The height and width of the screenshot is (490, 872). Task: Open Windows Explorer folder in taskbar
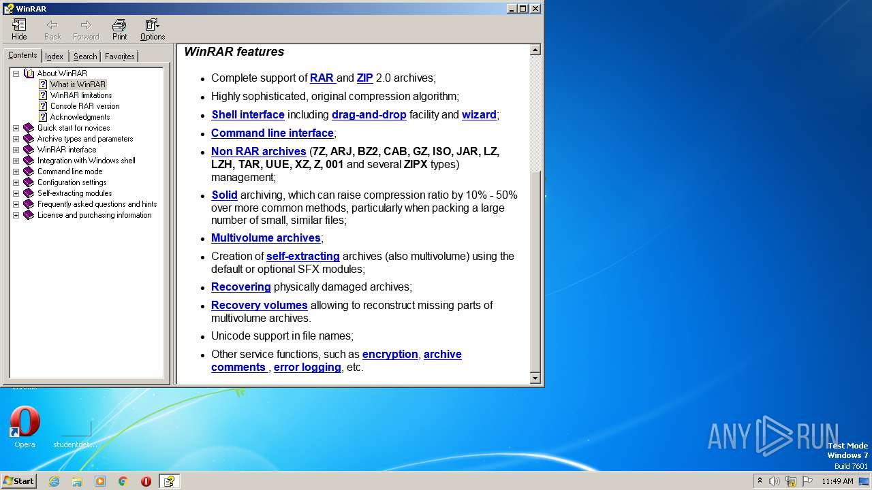pos(77,481)
